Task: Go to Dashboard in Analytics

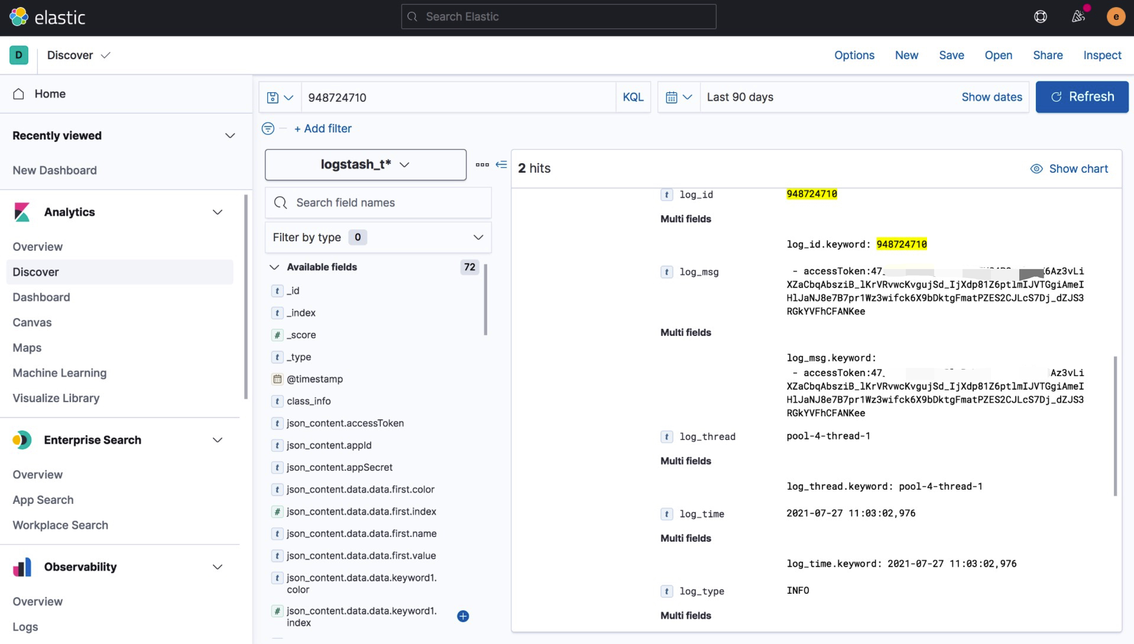Action: [41, 297]
